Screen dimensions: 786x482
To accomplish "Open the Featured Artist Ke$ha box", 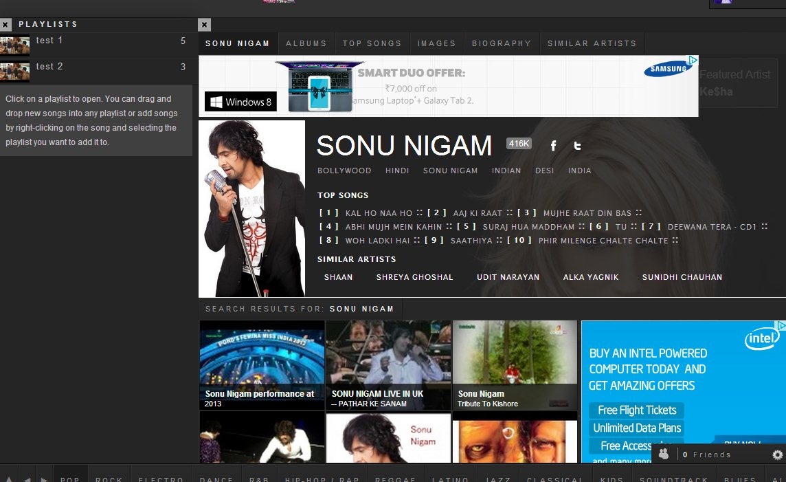I will [x=737, y=83].
